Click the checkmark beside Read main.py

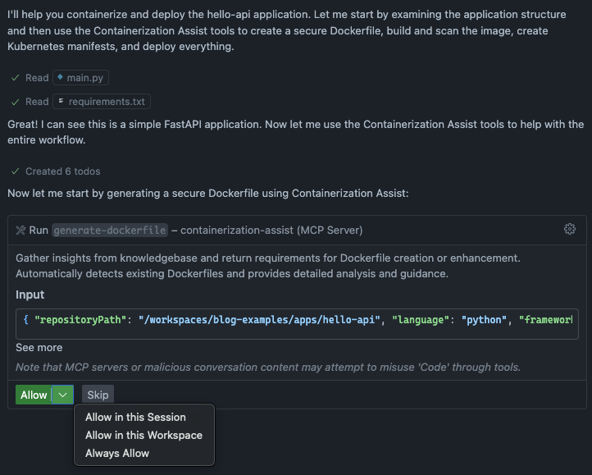(15, 78)
